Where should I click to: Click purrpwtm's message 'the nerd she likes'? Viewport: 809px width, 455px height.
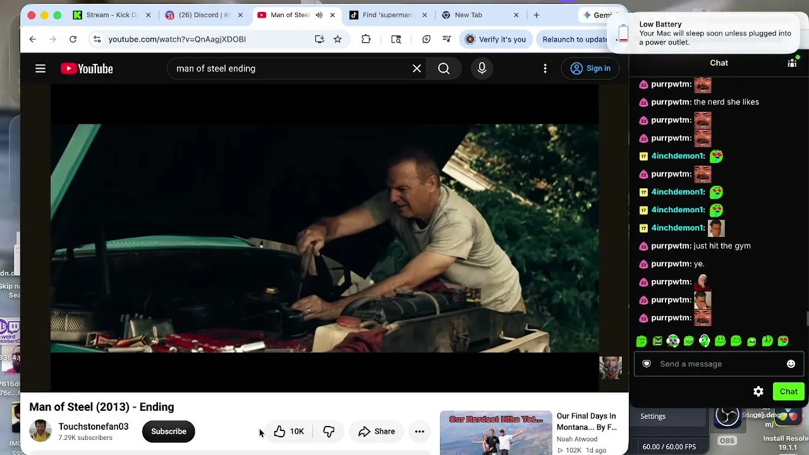pos(726,102)
